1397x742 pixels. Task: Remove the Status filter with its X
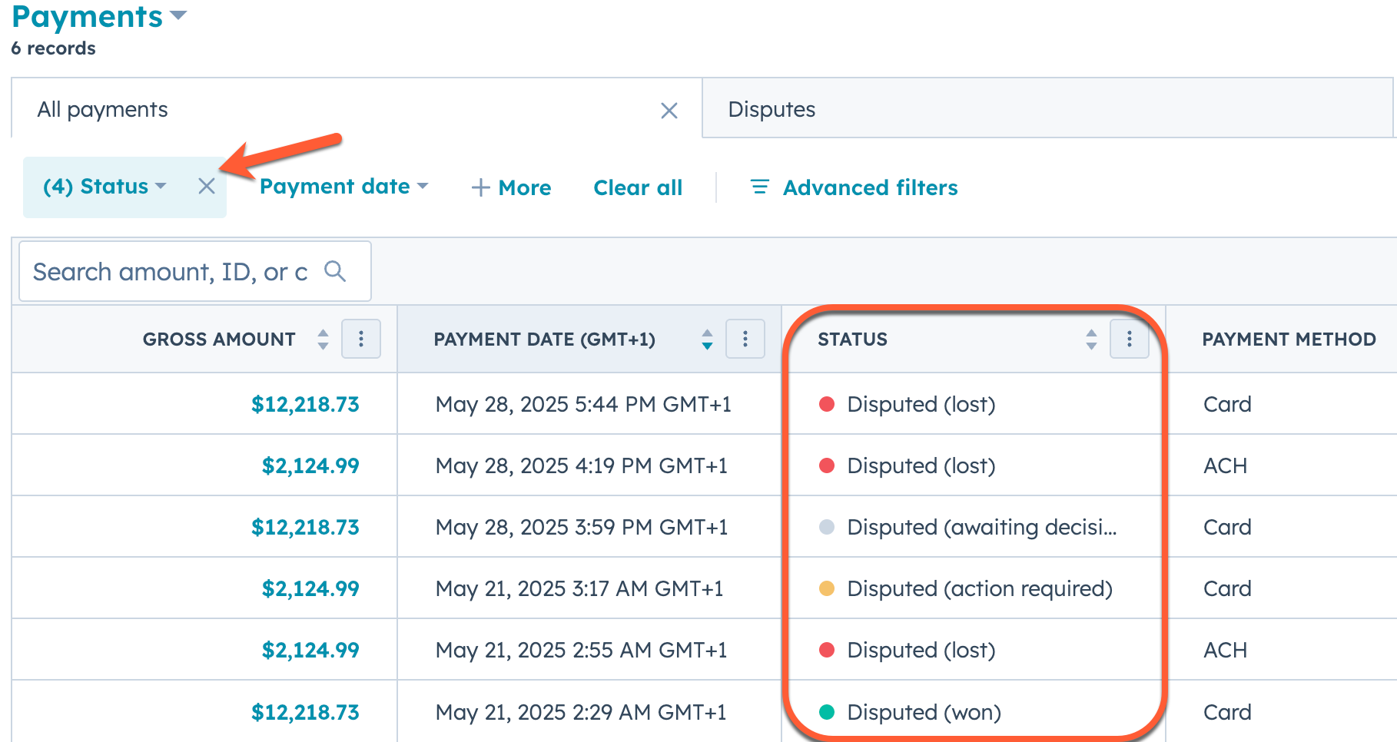click(206, 187)
